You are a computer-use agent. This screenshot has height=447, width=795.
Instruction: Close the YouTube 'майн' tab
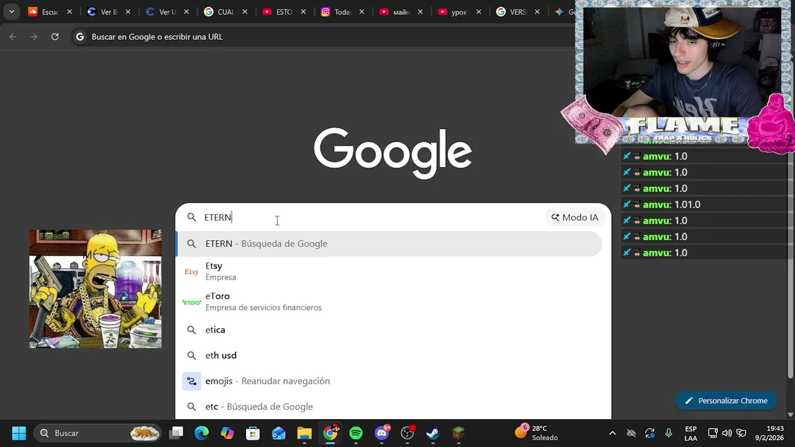tap(420, 12)
